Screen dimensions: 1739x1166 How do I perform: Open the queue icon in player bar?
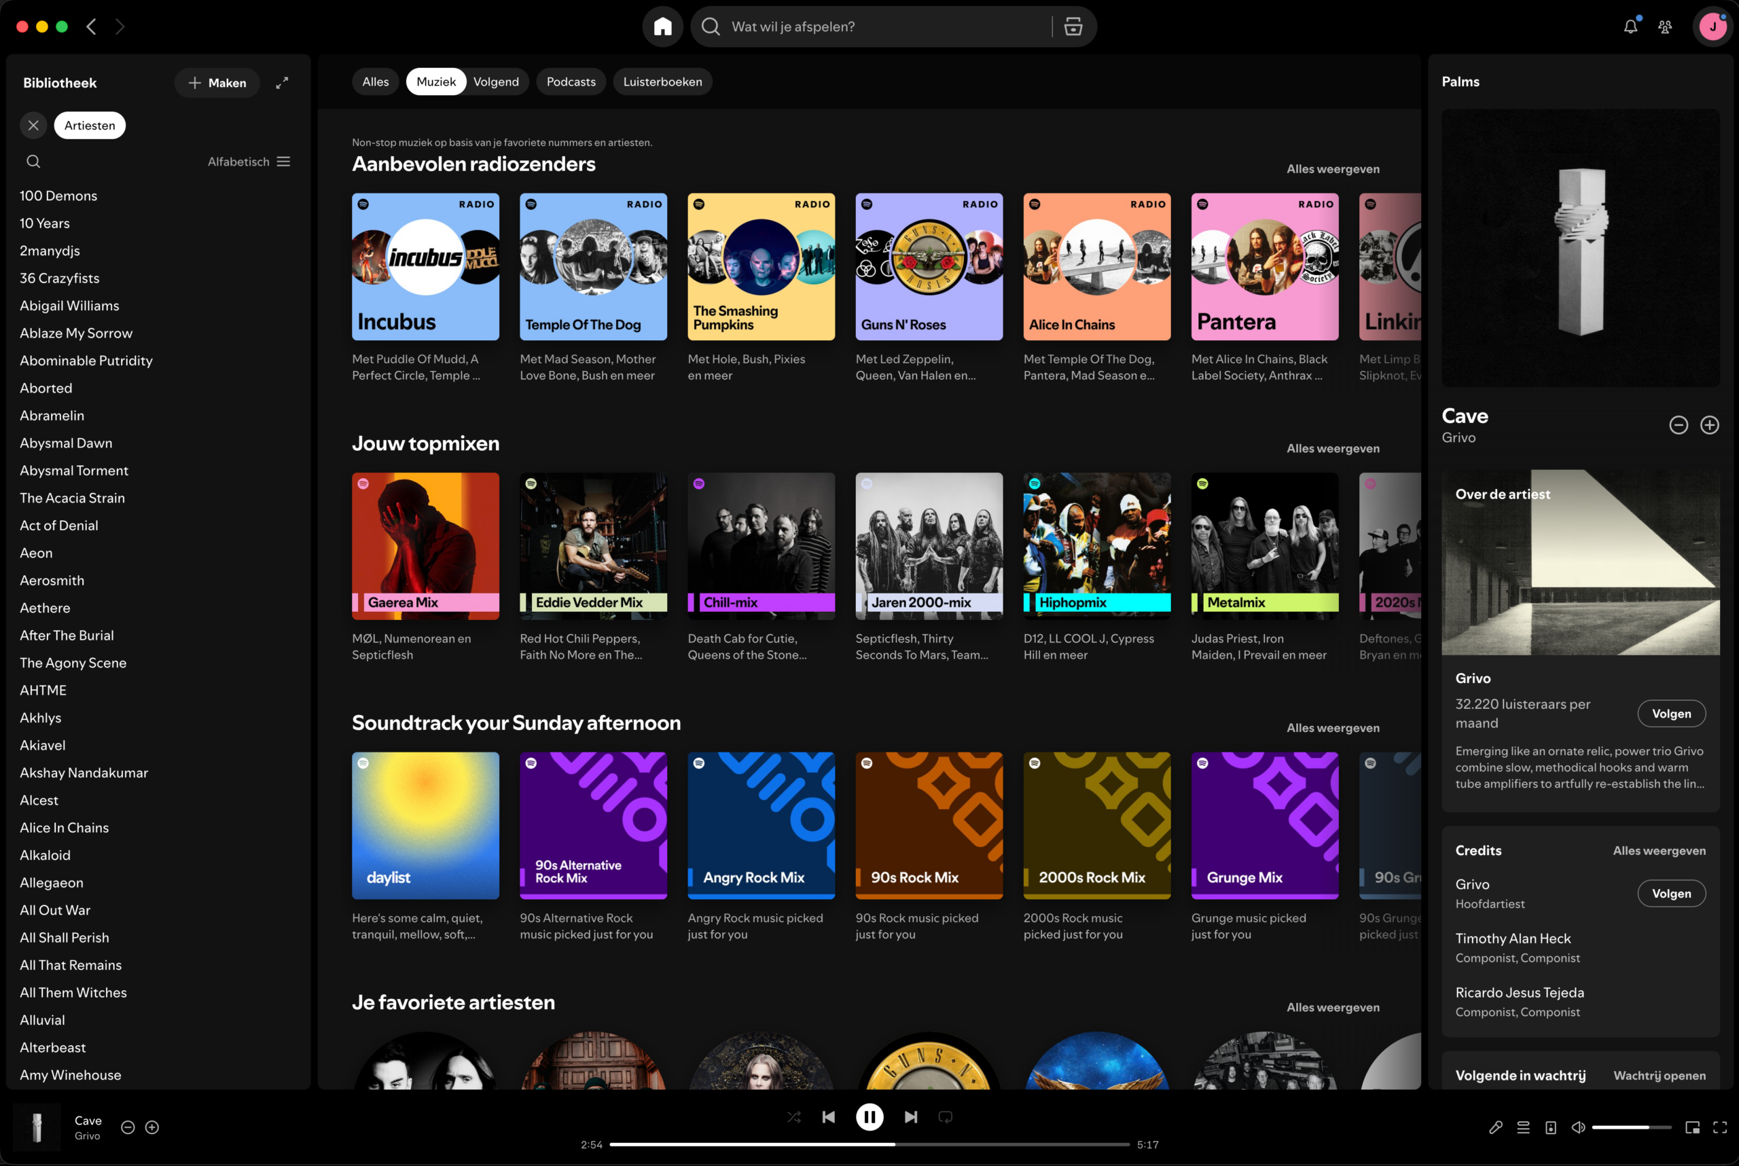tap(1523, 1127)
